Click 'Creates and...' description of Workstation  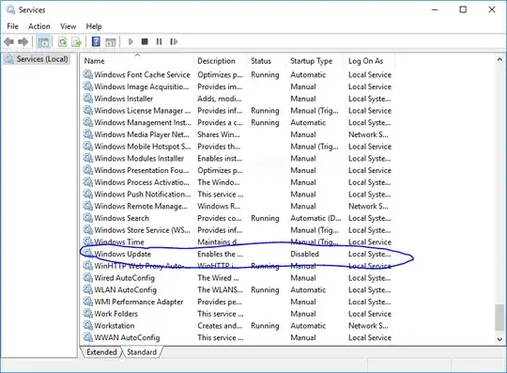point(220,325)
